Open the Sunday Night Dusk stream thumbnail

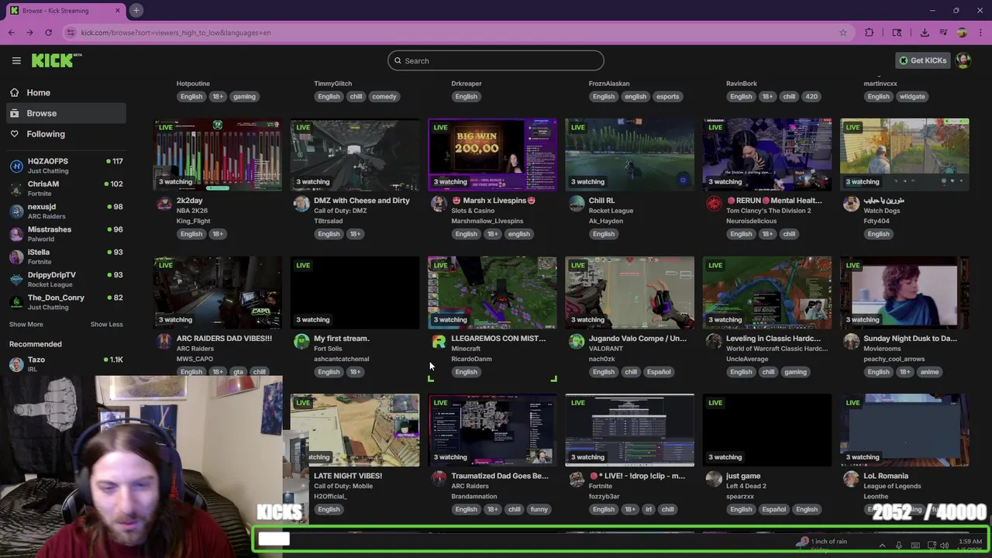coord(904,292)
